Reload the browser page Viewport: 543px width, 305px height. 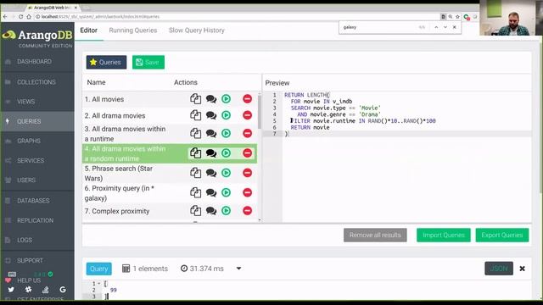click(x=20, y=17)
